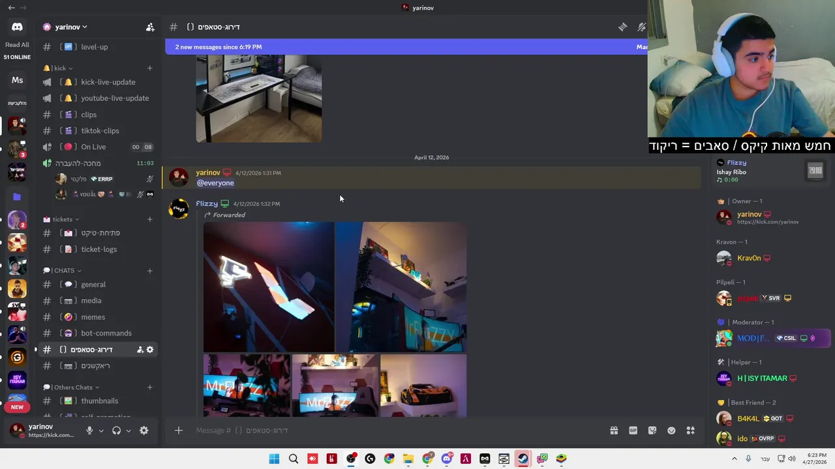Click the attachment plus button in message bar
Screen dimensions: 835x469
pyautogui.click(x=178, y=430)
